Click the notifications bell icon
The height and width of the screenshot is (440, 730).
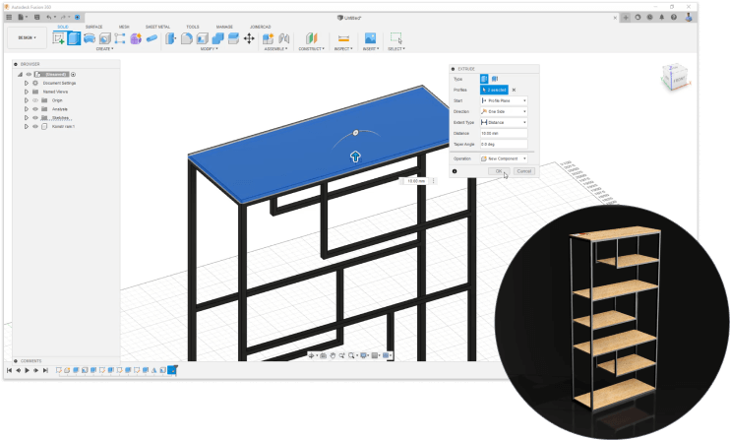[x=661, y=18]
